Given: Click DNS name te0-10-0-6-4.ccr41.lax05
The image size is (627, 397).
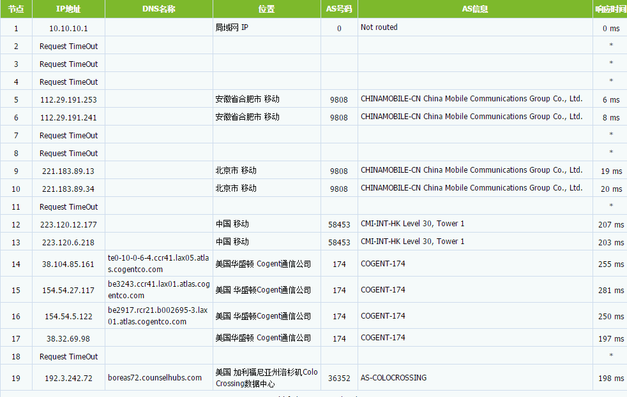Looking at the screenshot, I should [x=158, y=264].
